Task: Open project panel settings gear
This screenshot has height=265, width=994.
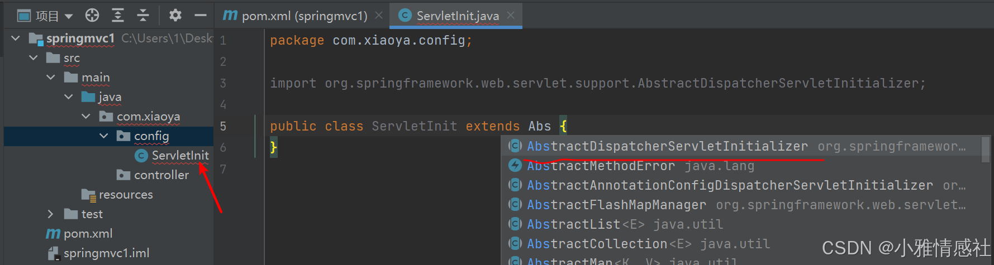Action: 175,16
